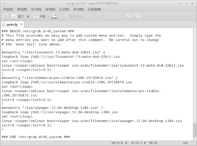The height and width of the screenshot is (146, 197).
Task: Print the document using printer icon
Action: [x=54, y=17]
